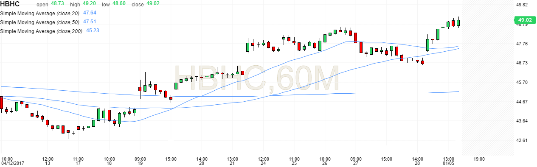The width and height of the screenshot is (537, 167).
Task: Click the final green candlestick at 49.02
Action: [458, 23]
